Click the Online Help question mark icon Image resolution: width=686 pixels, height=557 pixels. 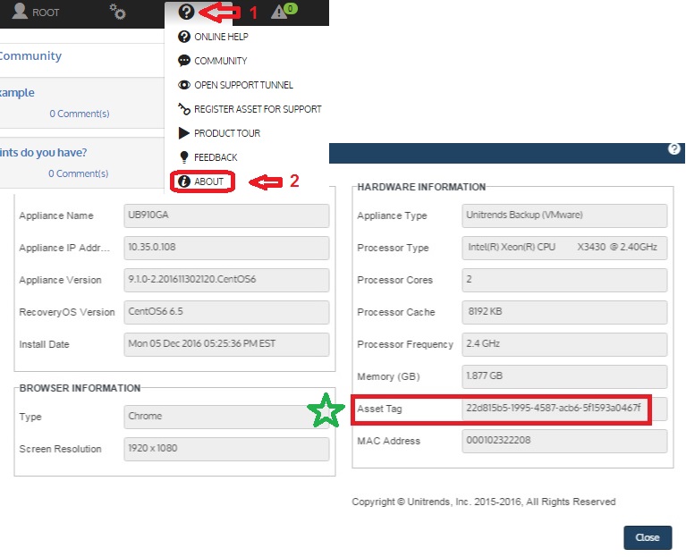(x=184, y=37)
